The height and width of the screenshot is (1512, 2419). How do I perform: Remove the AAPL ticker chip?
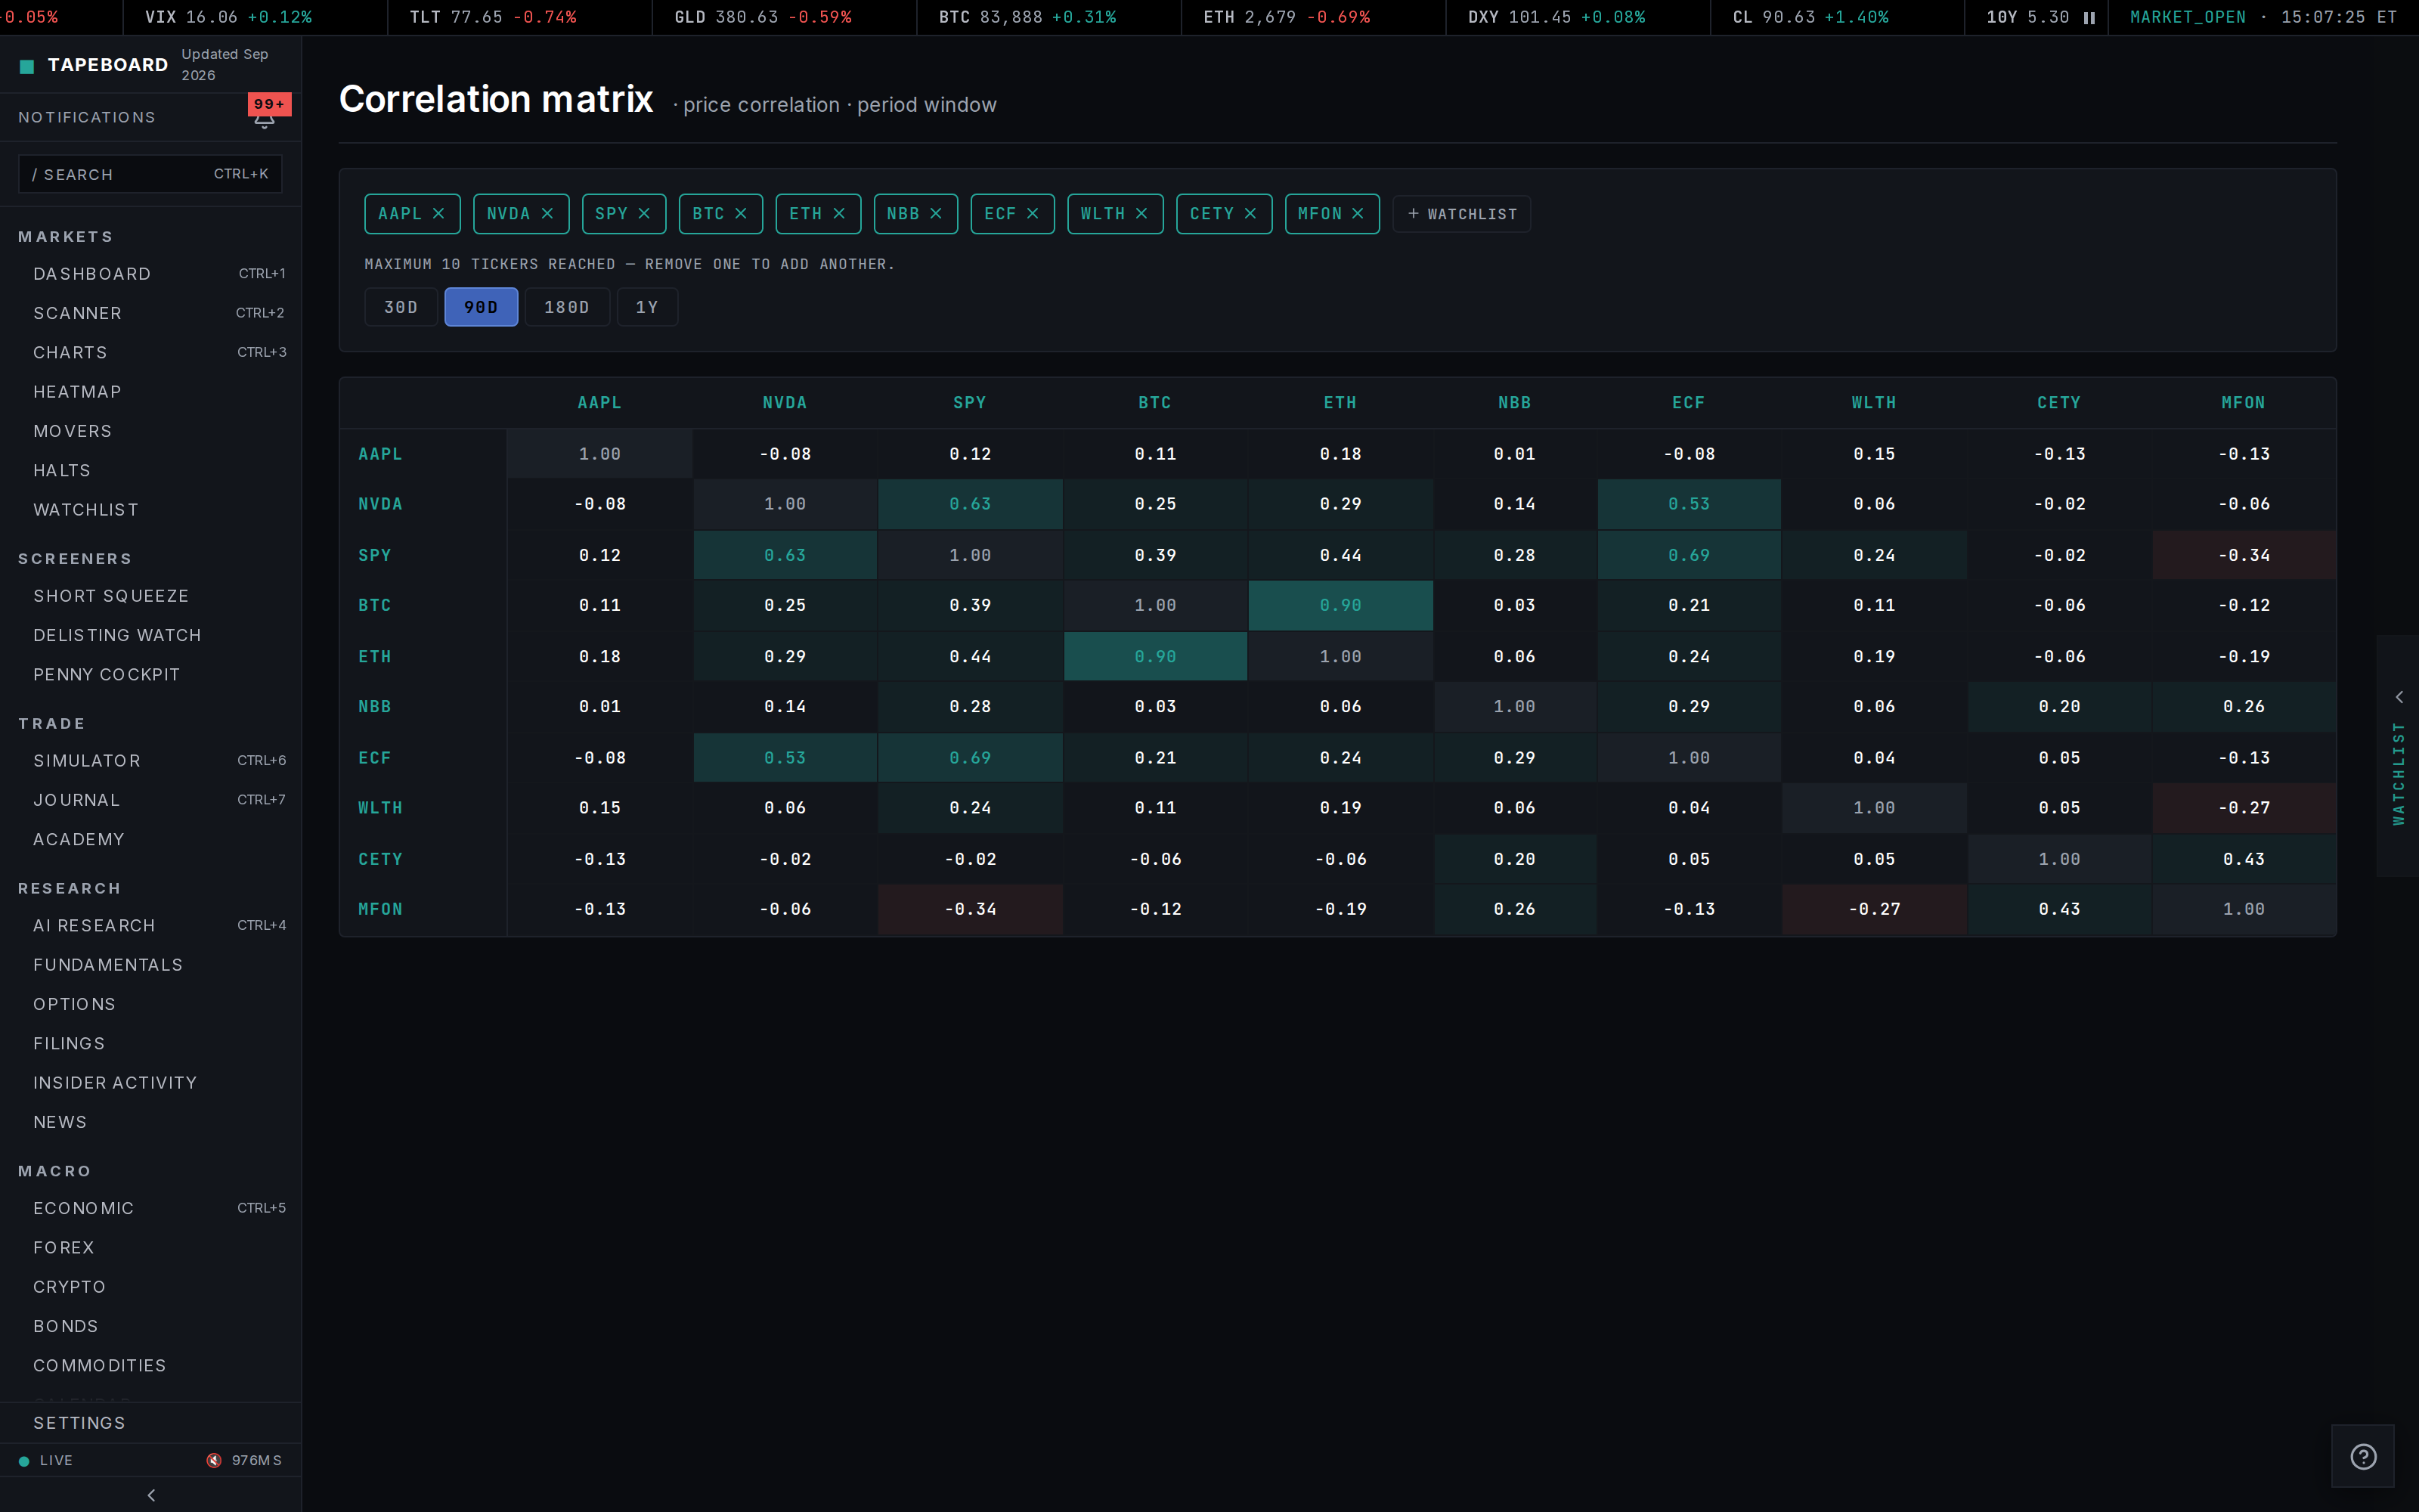pyautogui.click(x=438, y=214)
